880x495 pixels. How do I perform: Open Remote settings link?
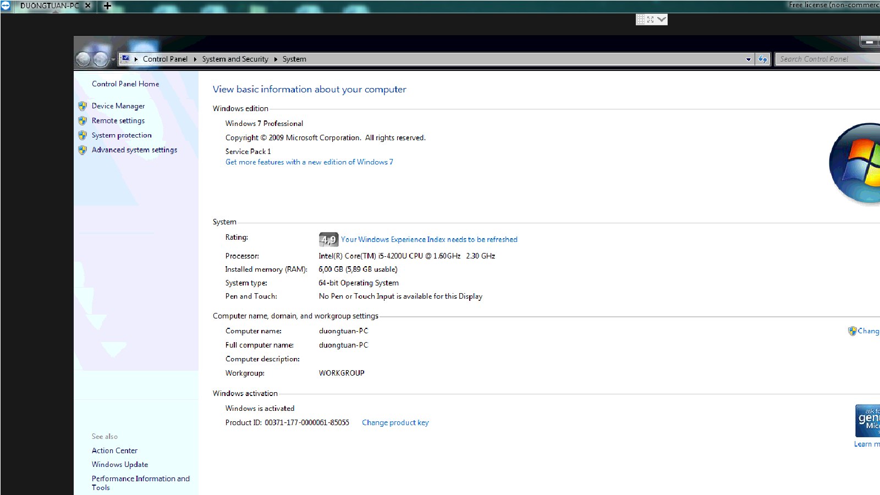[118, 120]
